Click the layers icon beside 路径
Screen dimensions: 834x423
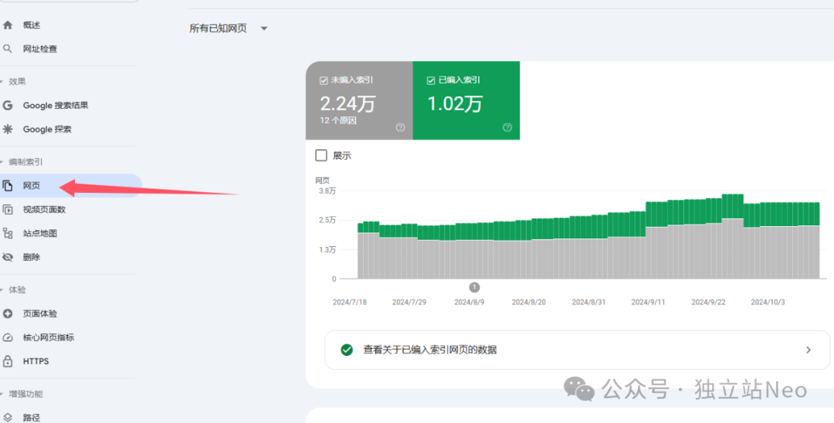[8, 418]
